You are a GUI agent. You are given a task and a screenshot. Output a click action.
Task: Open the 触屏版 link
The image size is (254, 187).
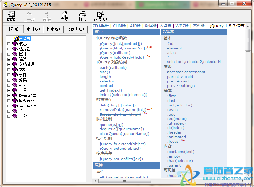(x=151, y=26)
